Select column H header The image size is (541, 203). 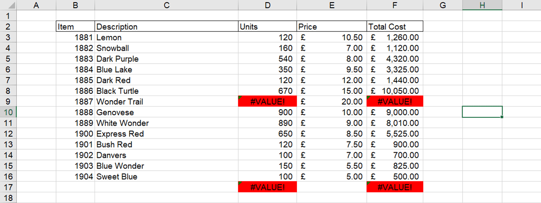tap(482, 5)
